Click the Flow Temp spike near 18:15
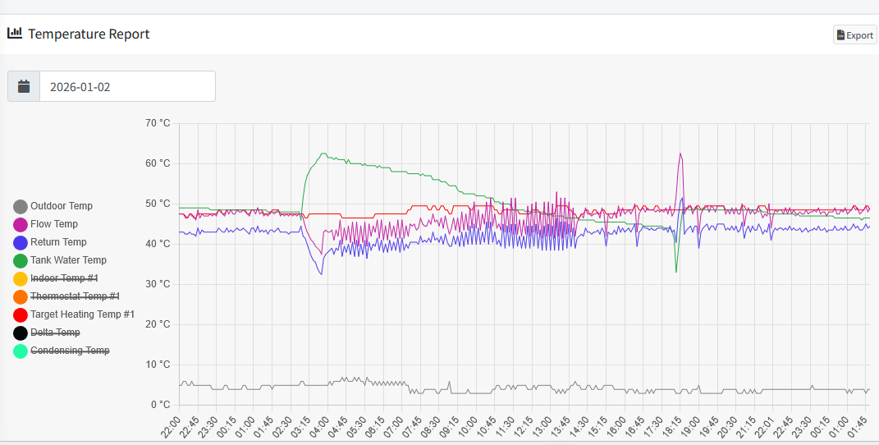879x445 pixels. coord(680,154)
